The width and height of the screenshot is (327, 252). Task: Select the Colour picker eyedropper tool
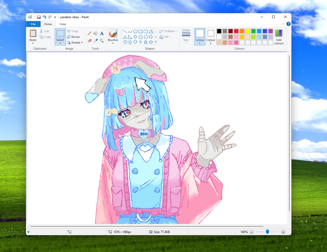point(96,41)
